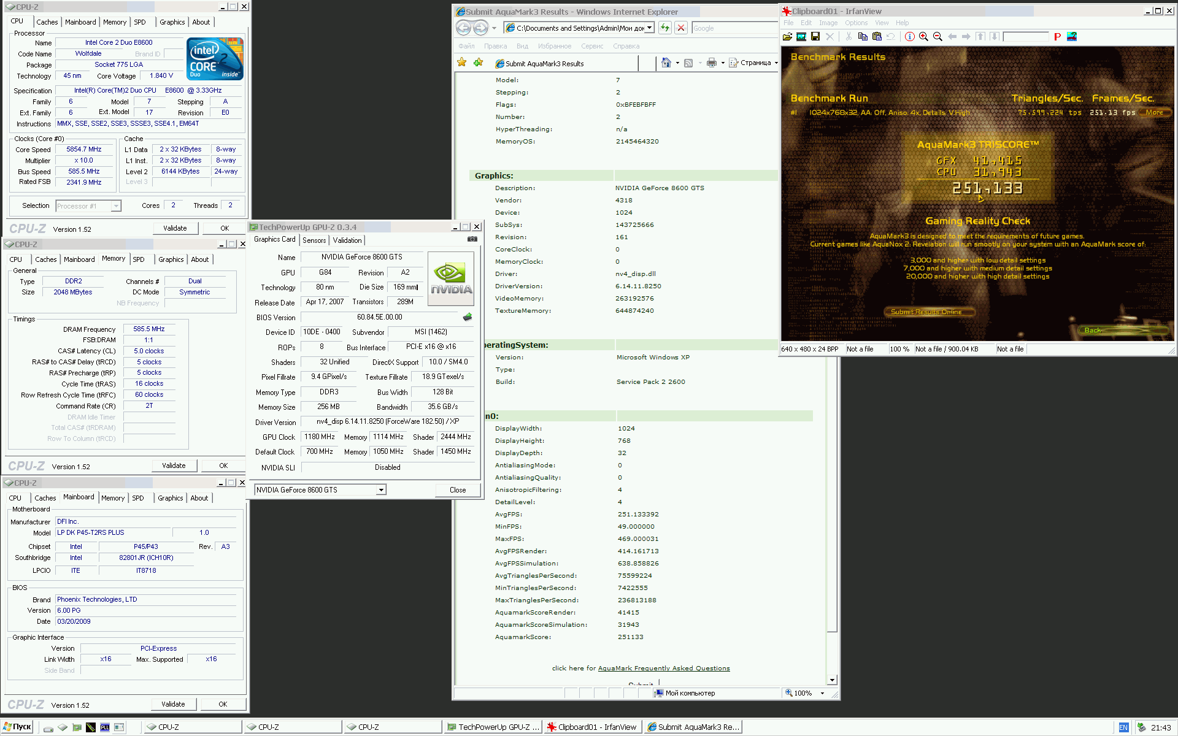The width and height of the screenshot is (1178, 736).
Task: Open the recent pages arrow beside the Forward button
Action: click(494, 28)
